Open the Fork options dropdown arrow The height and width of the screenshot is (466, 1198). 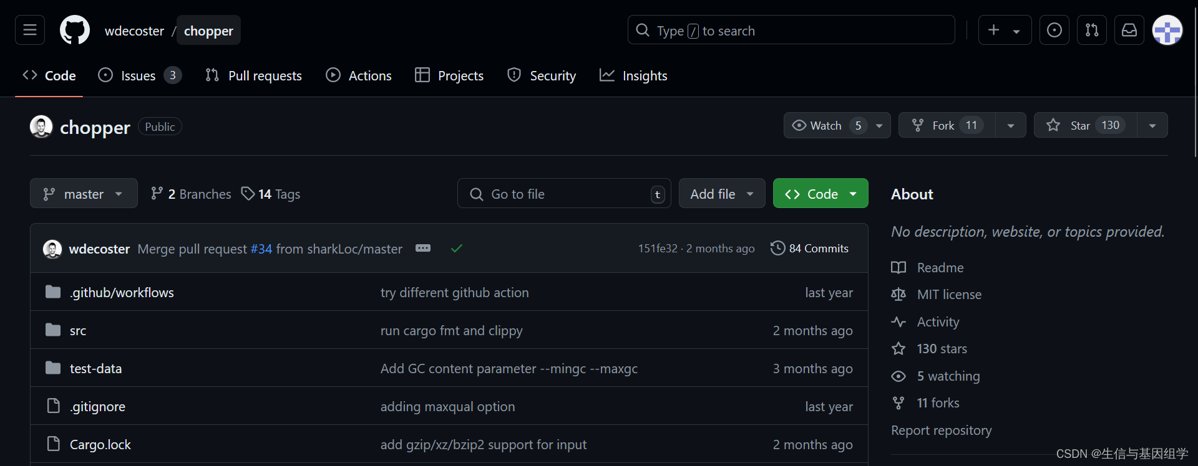[1011, 125]
